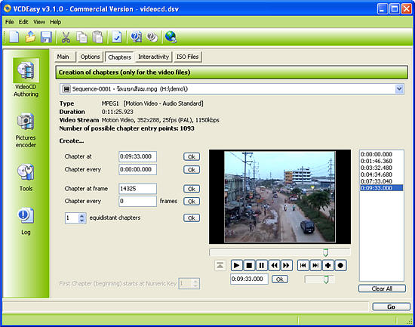415x327 pixels.
Task: Add chapter with the plus button
Action: point(328,265)
